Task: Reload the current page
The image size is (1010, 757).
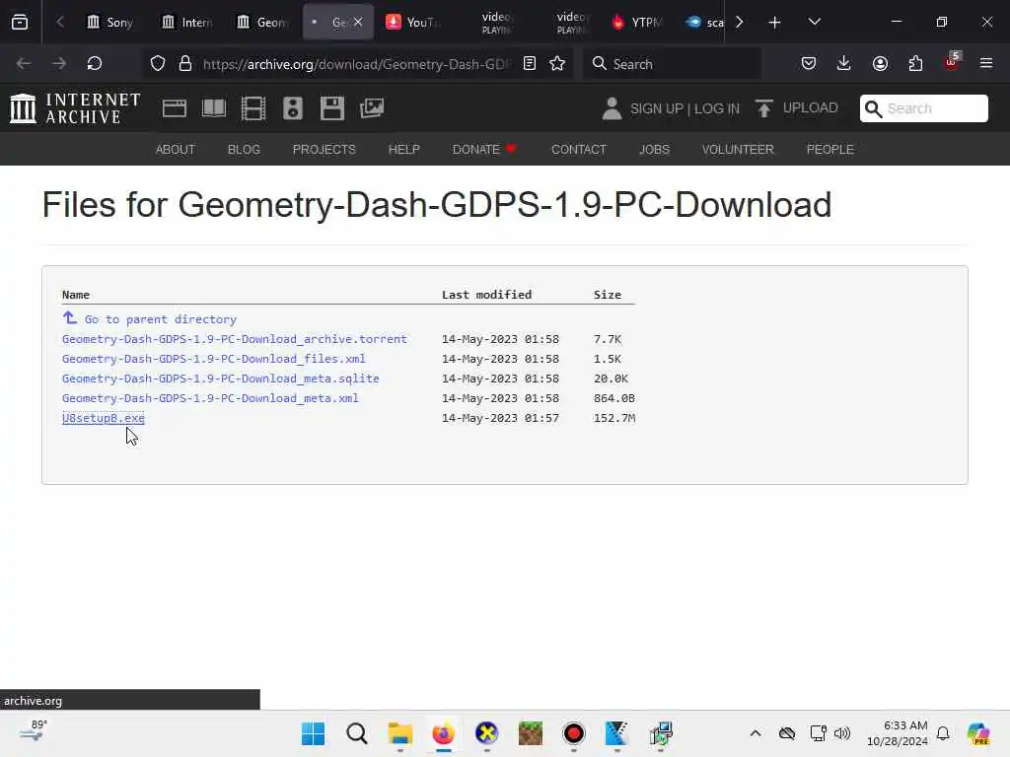Action: pyautogui.click(x=95, y=64)
